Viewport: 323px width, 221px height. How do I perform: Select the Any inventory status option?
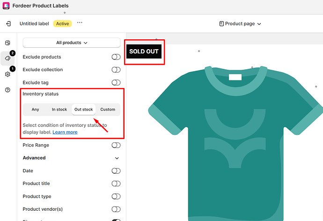click(36, 110)
